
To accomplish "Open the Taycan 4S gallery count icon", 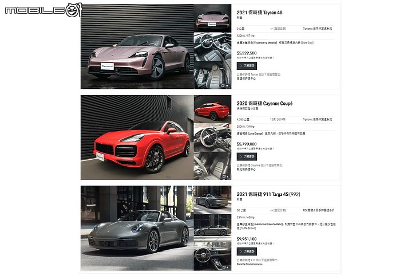I will [x=225, y=85].
